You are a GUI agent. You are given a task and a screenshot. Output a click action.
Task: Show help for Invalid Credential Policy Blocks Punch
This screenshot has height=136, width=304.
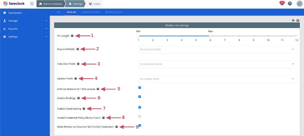tap(103, 118)
